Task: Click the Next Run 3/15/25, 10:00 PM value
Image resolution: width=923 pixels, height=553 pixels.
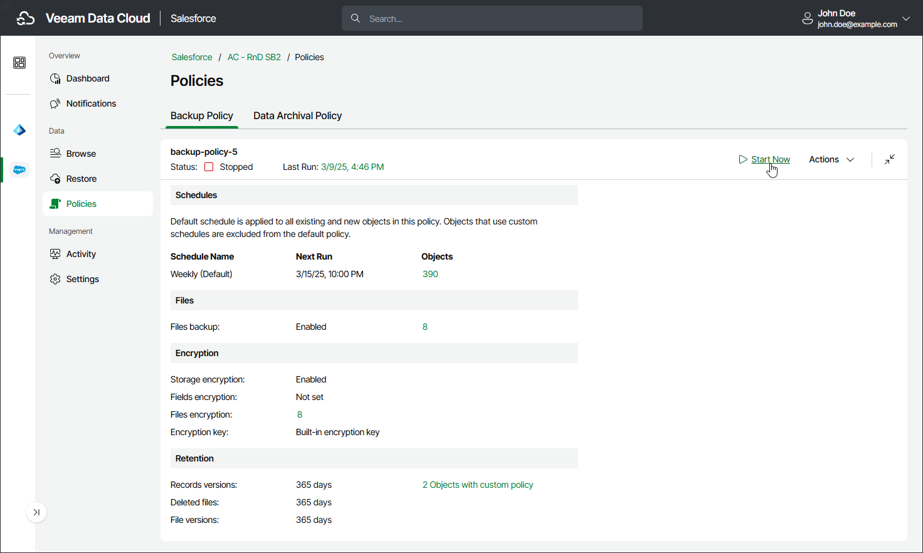Action: [330, 274]
